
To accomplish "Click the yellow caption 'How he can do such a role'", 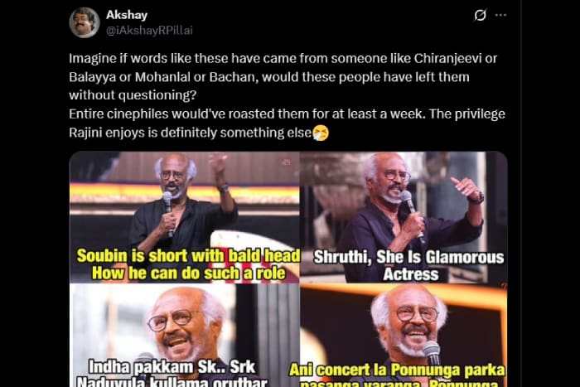I will (189, 273).
